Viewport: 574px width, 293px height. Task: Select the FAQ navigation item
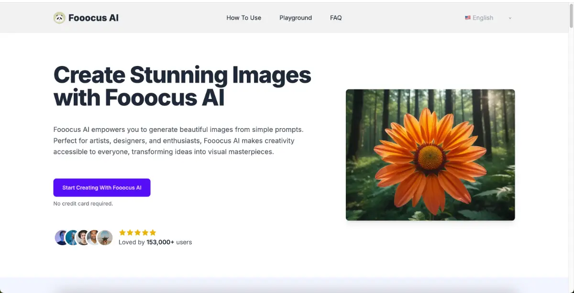point(336,18)
